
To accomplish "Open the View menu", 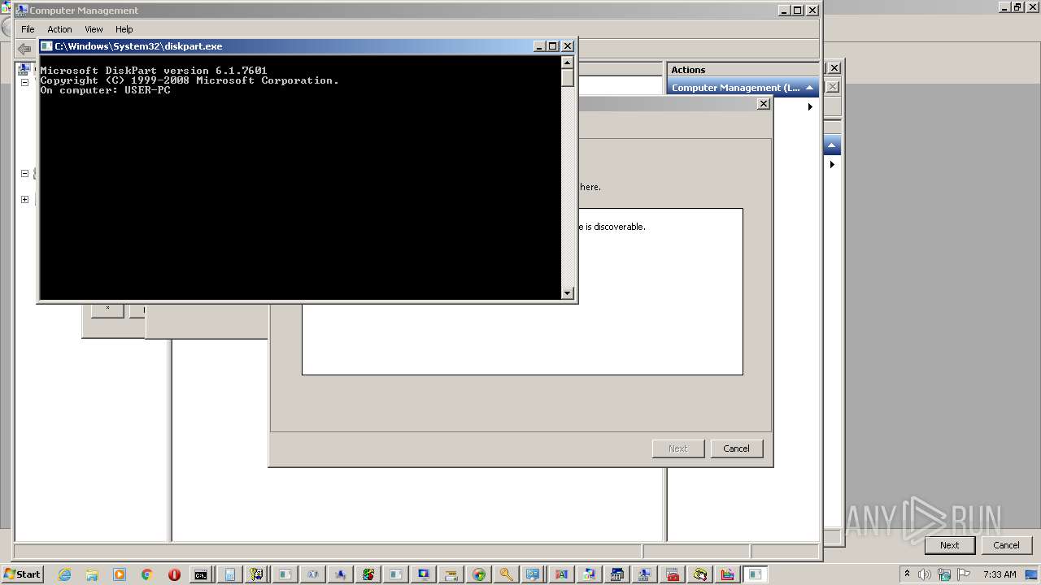I will pos(94,29).
